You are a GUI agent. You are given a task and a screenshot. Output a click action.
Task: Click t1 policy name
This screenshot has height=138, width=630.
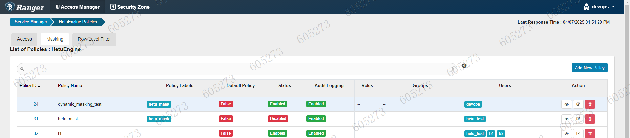pyautogui.click(x=60, y=134)
